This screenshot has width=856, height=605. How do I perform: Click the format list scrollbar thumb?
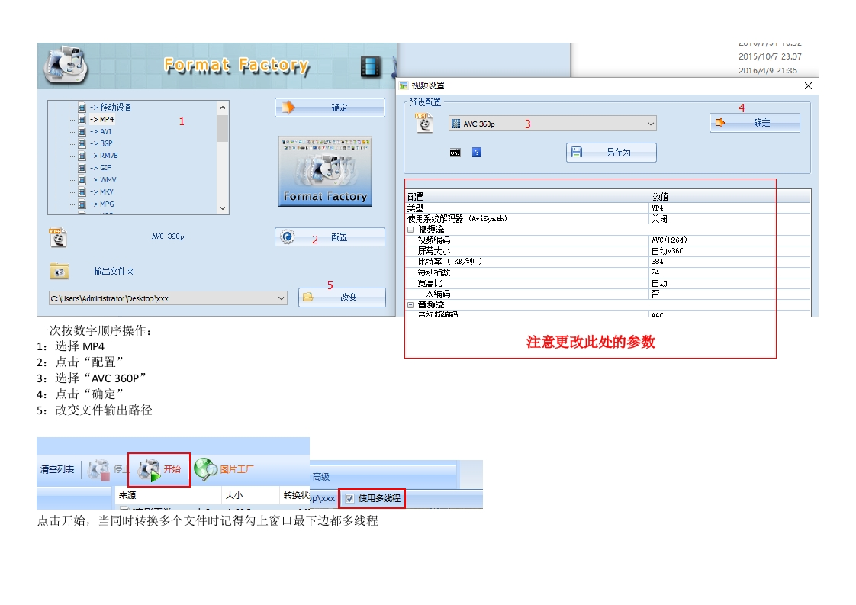click(223, 128)
